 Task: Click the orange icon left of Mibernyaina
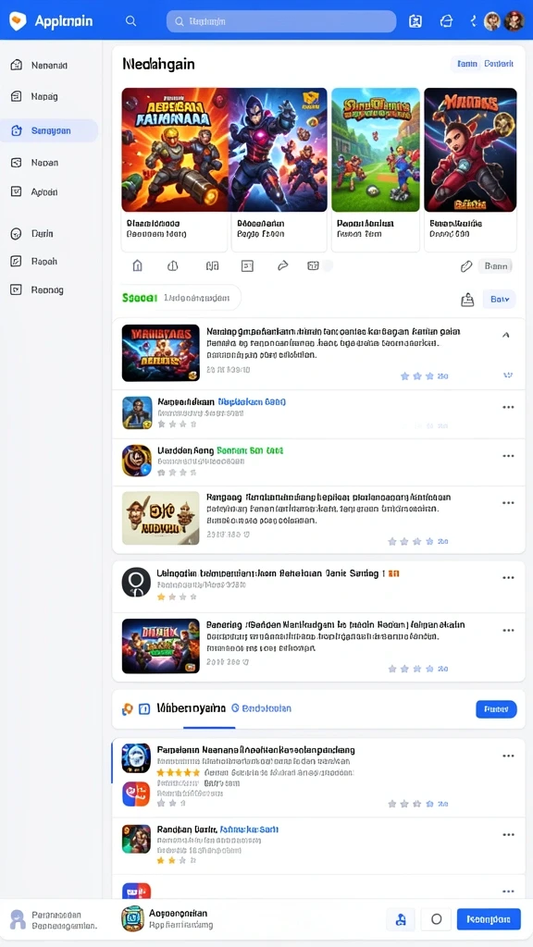click(127, 709)
